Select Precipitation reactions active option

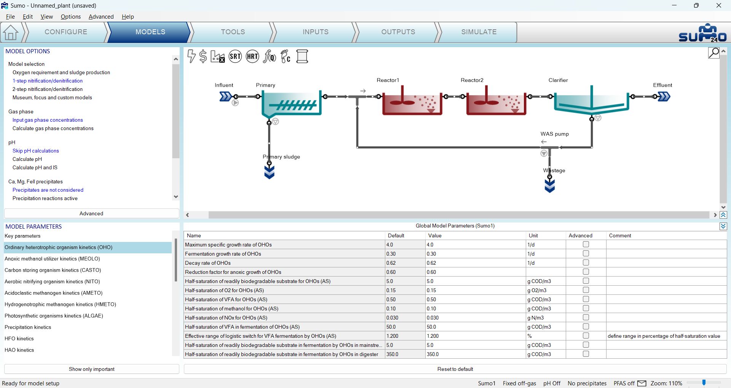point(45,198)
